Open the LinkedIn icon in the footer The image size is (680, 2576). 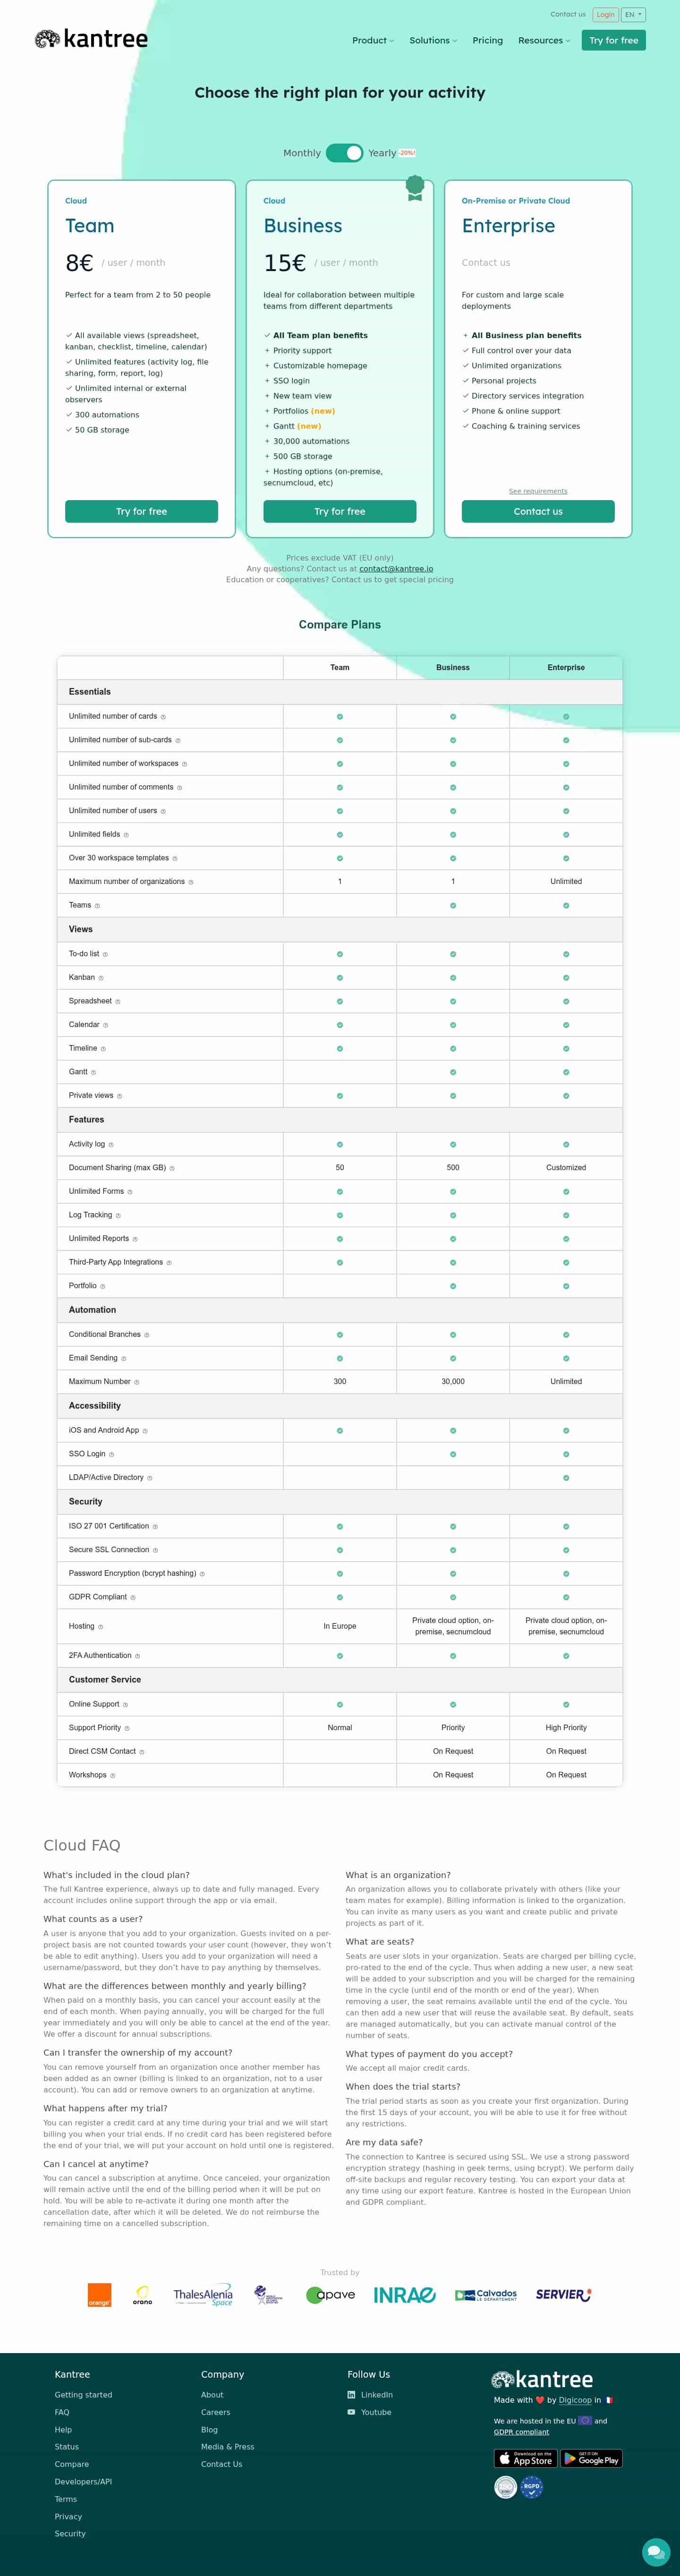pyautogui.click(x=351, y=2395)
